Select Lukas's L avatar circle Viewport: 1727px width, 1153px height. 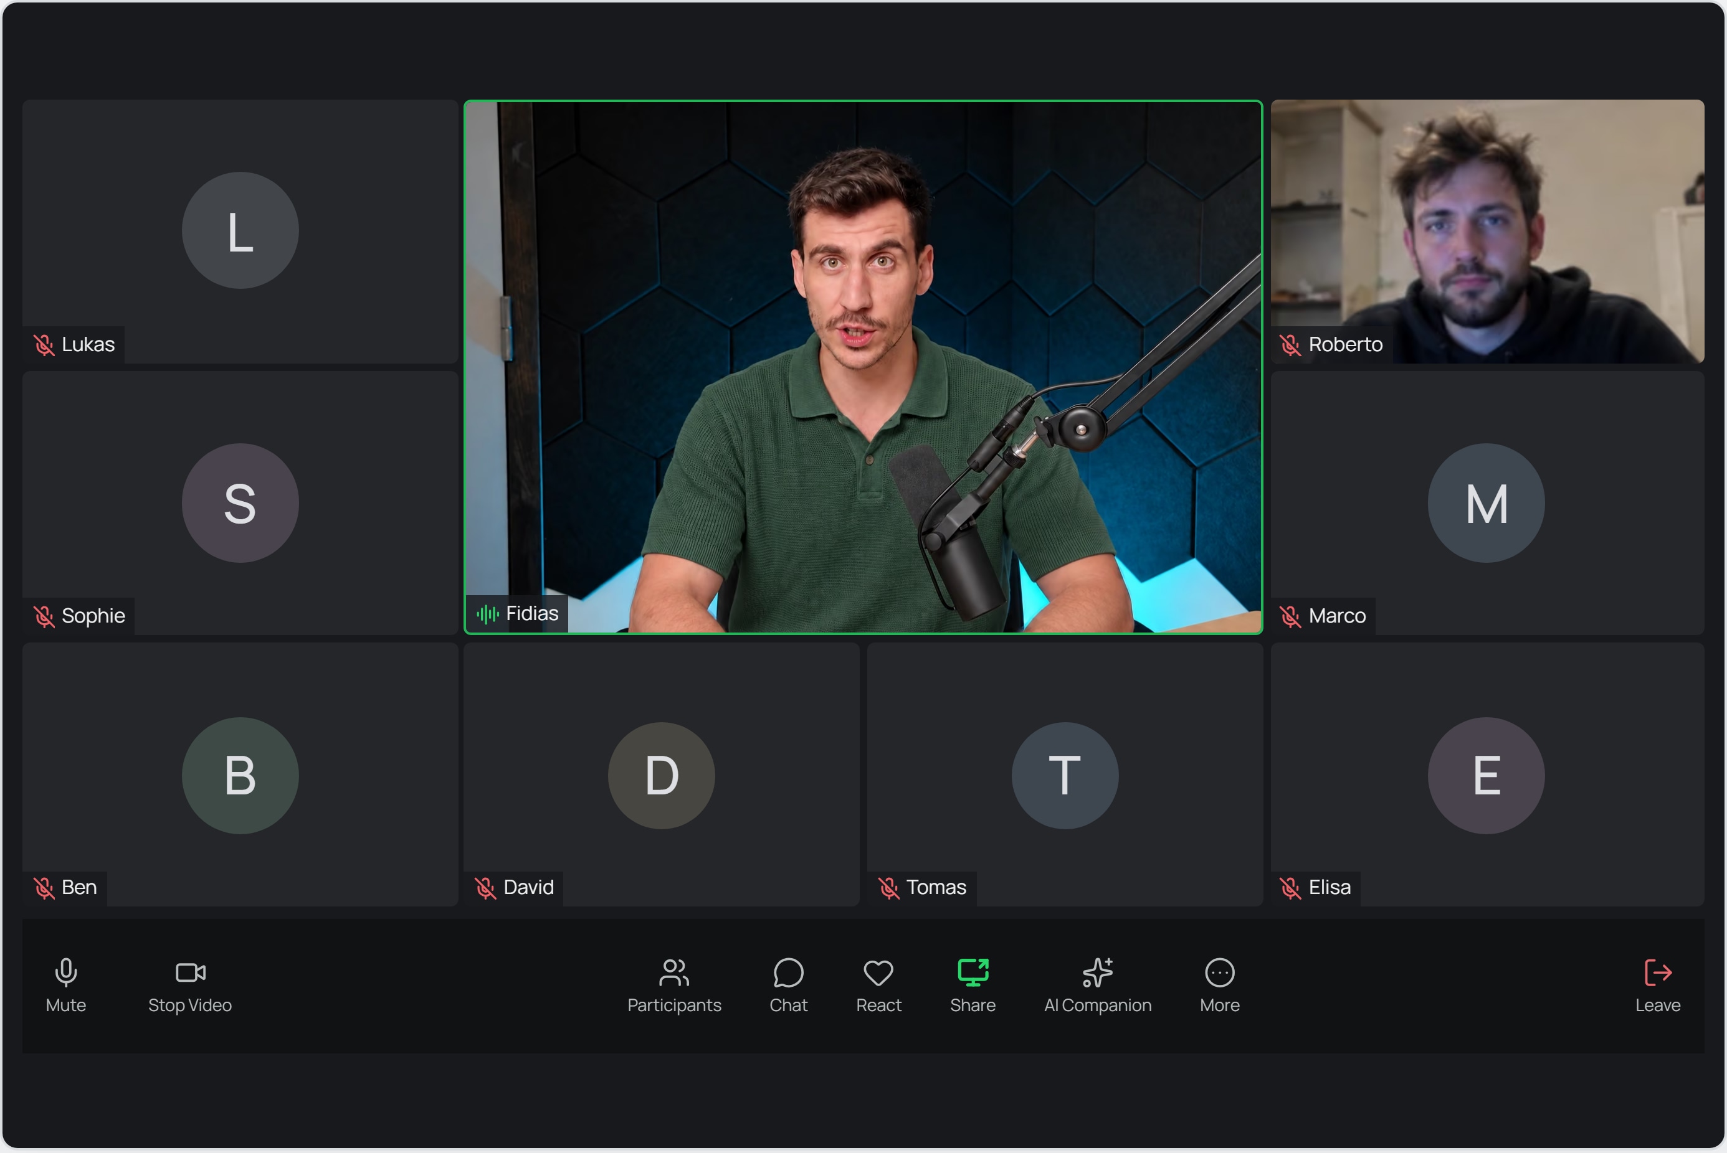tap(240, 230)
